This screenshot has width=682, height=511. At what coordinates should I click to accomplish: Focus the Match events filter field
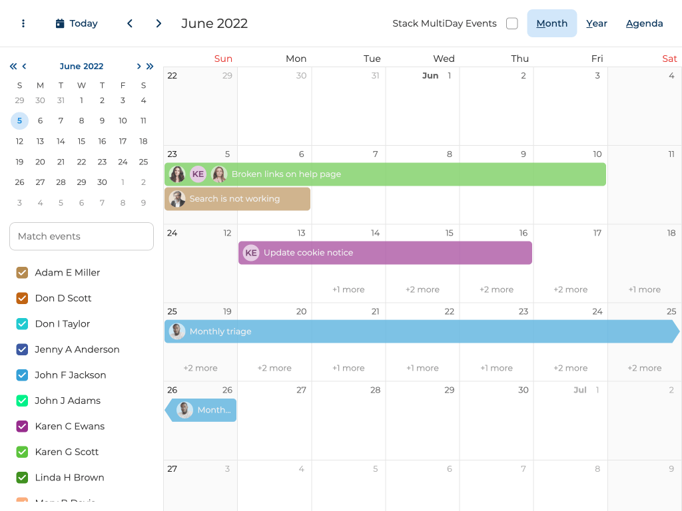[81, 236]
